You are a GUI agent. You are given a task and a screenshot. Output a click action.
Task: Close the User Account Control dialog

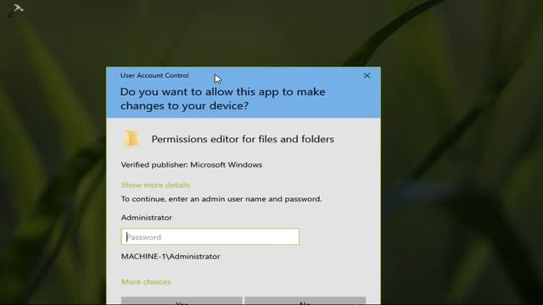point(367,75)
